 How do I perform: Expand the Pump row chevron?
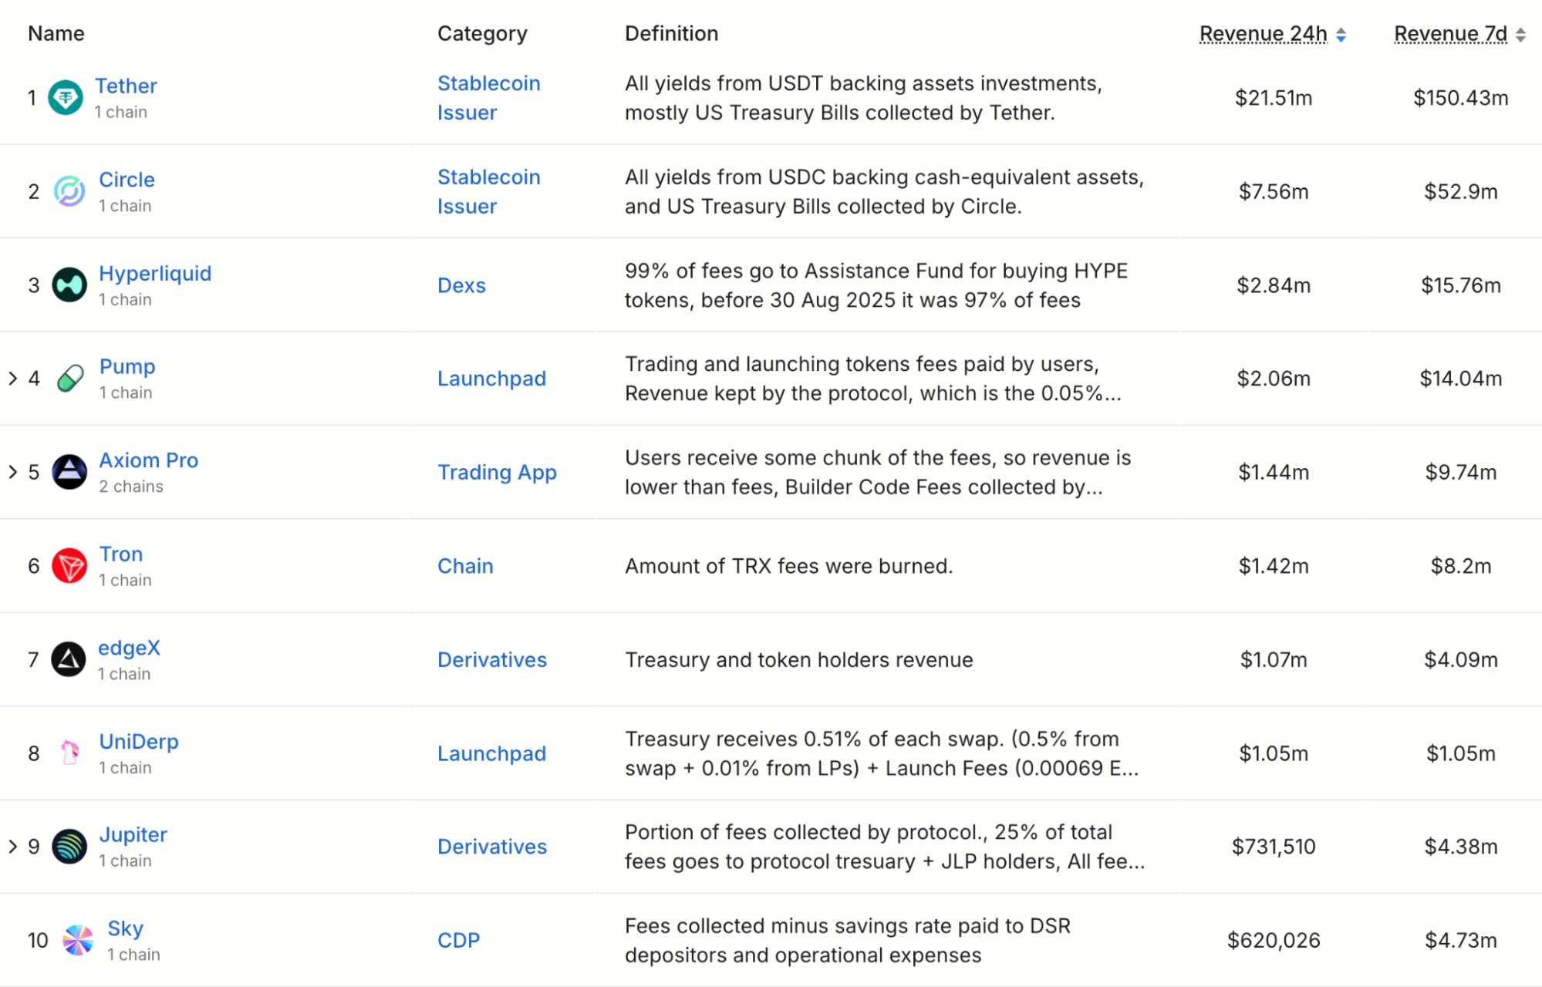[12, 379]
